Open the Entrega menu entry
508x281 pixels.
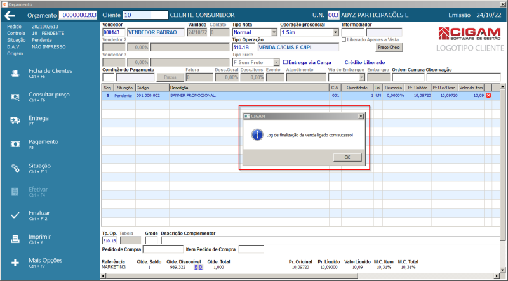[x=39, y=121]
